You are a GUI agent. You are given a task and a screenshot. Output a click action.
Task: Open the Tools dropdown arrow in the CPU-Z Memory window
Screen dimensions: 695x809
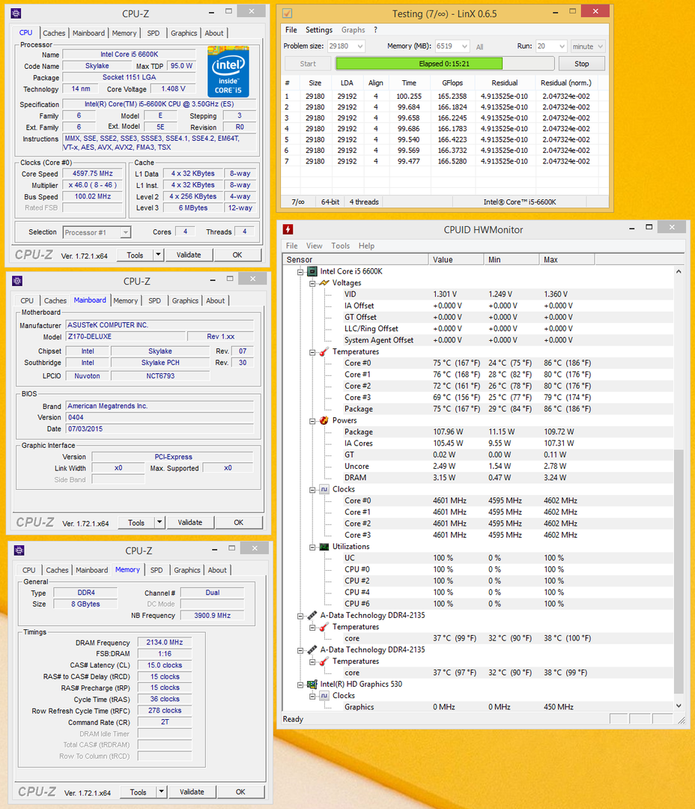(160, 792)
